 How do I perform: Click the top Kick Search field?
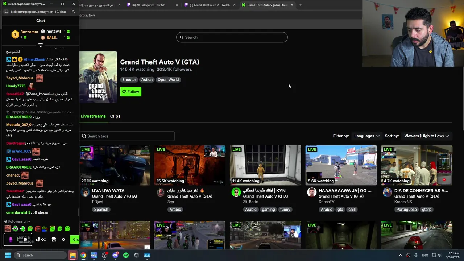232,37
